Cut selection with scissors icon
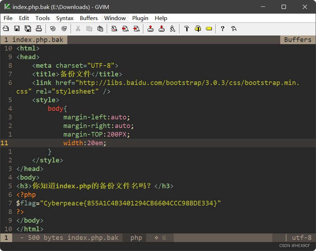This screenshot has height=251, width=316. pos(78,29)
